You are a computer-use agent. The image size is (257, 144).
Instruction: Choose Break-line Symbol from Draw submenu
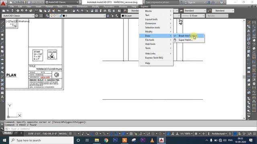[188, 36]
